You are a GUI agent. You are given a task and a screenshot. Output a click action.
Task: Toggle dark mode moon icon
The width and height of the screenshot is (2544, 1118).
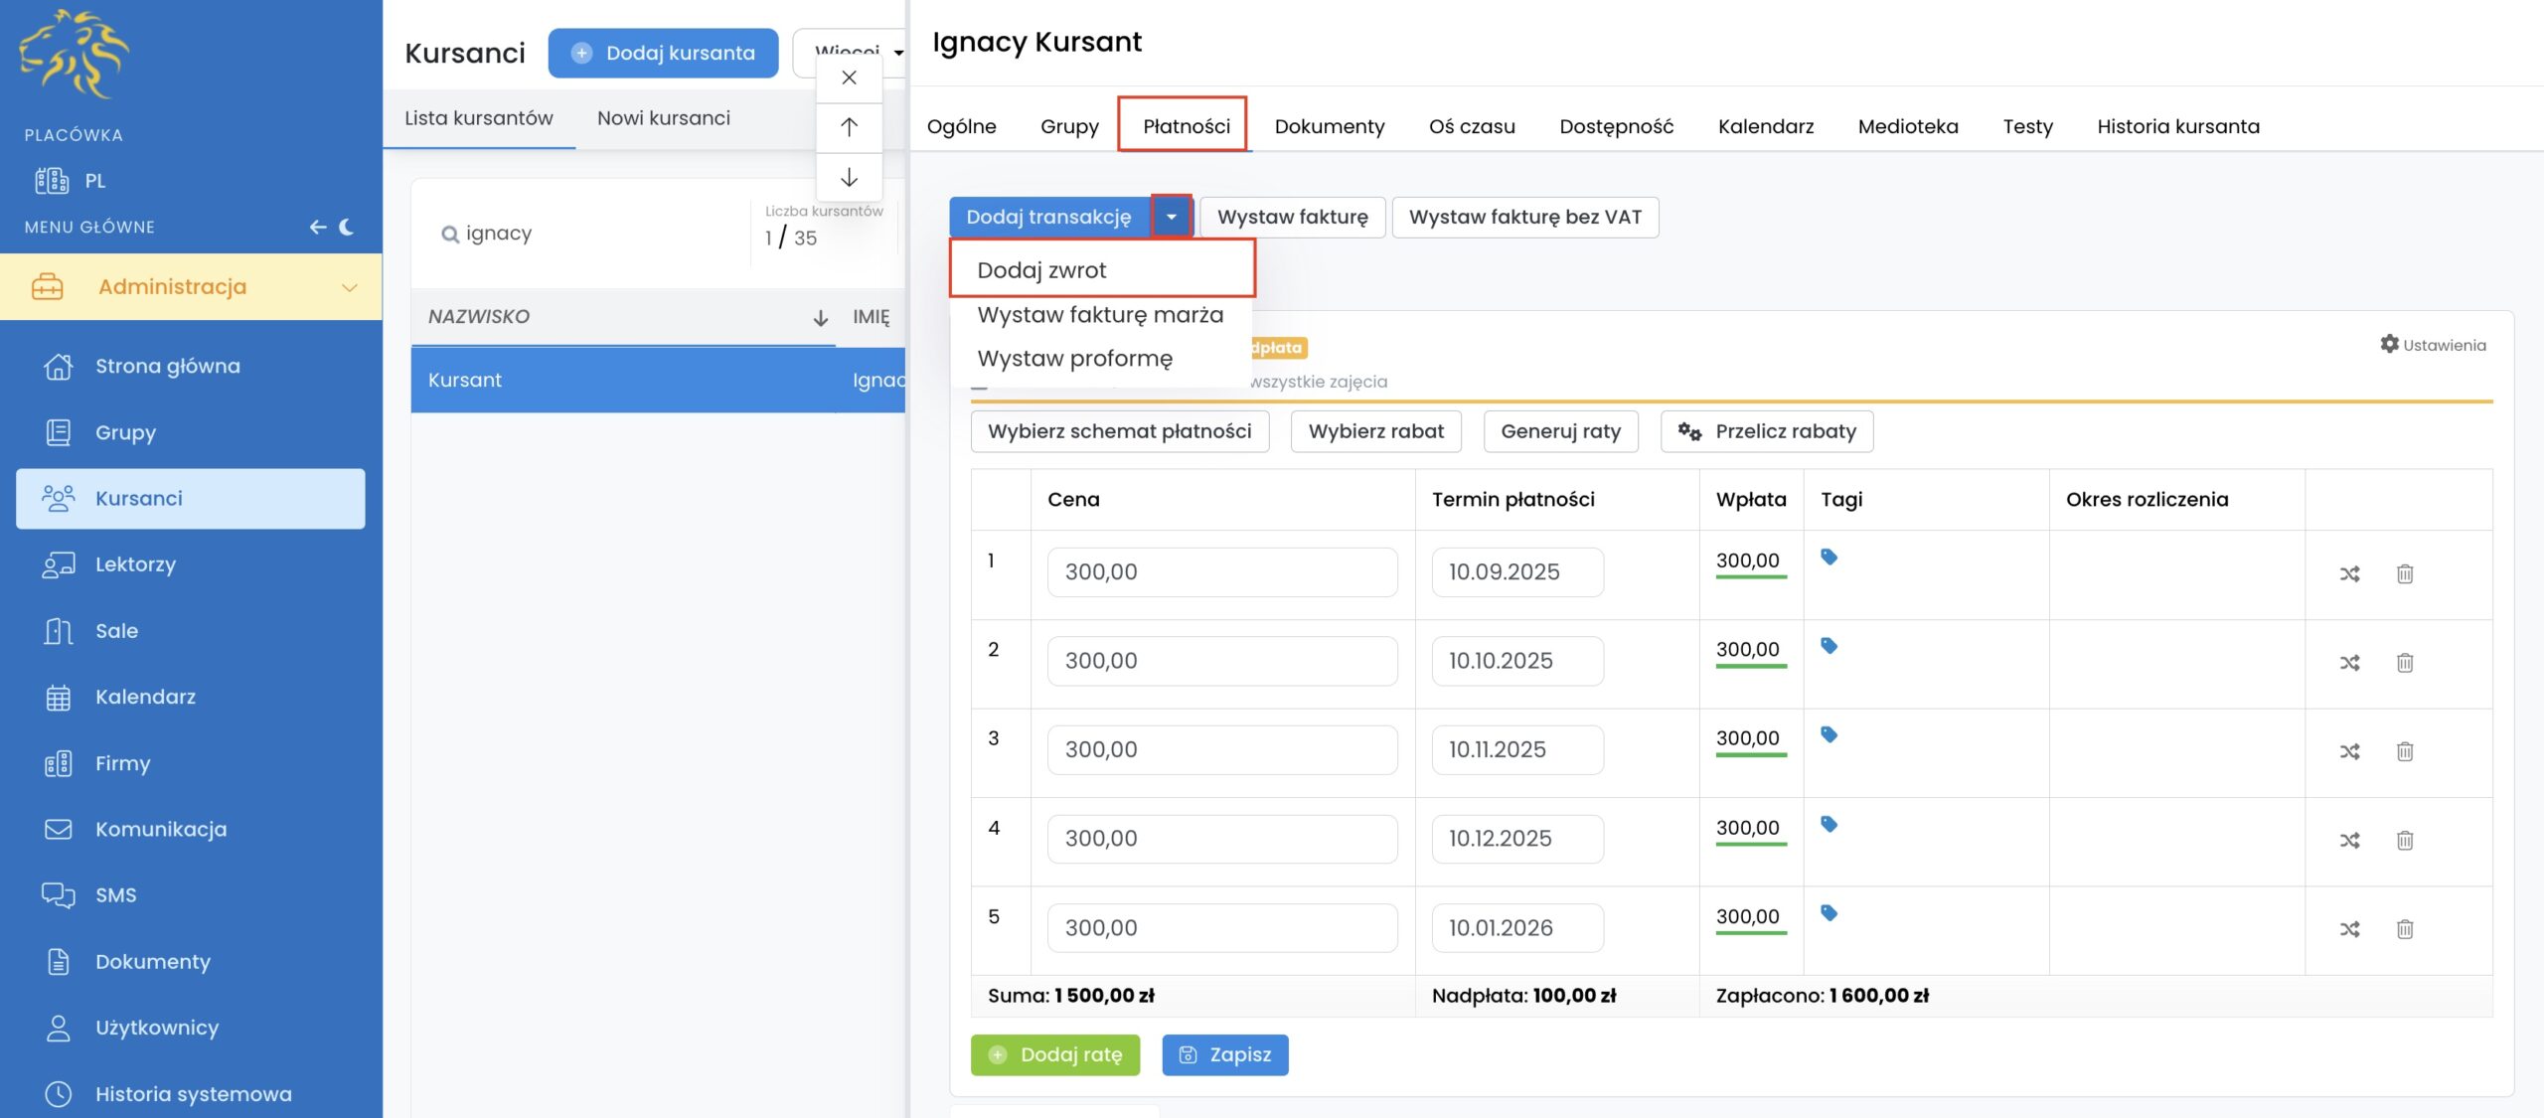pos(347,227)
